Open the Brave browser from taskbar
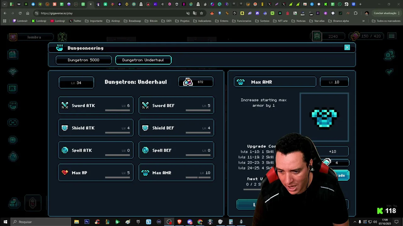The height and width of the screenshot is (226, 403). (x=179, y=222)
